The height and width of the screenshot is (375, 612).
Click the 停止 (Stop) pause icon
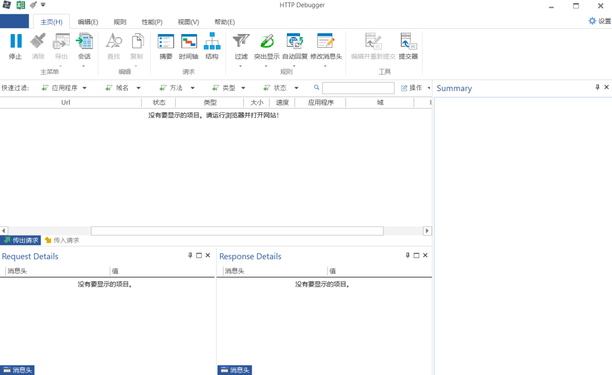coord(16,41)
